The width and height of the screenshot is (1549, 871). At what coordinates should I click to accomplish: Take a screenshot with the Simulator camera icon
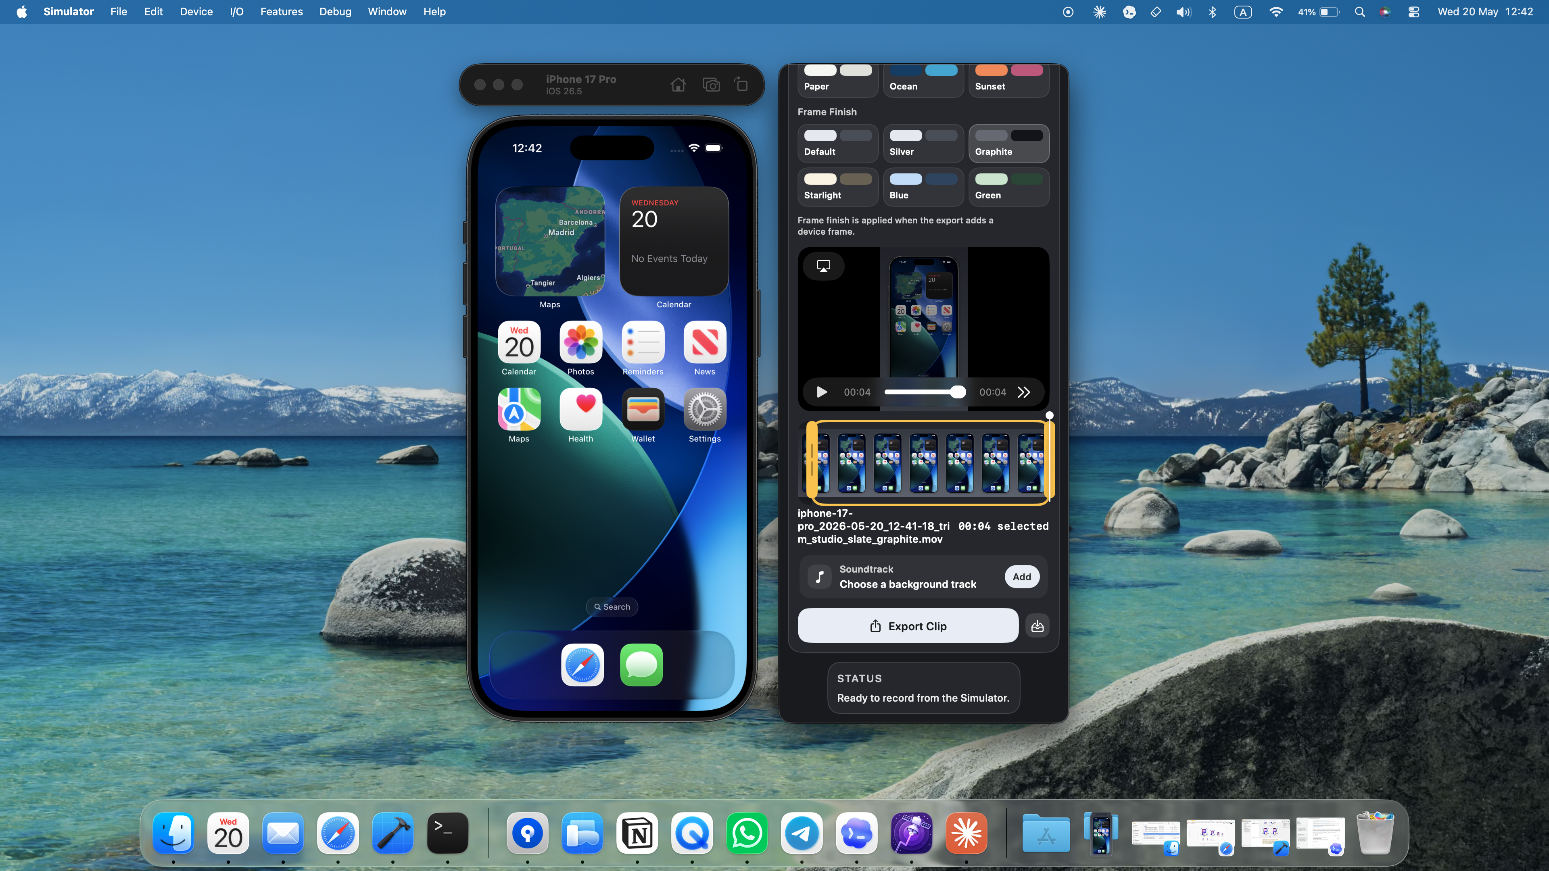(x=711, y=85)
